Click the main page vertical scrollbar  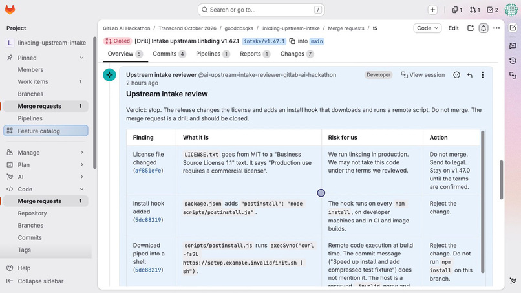coord(501,180)
